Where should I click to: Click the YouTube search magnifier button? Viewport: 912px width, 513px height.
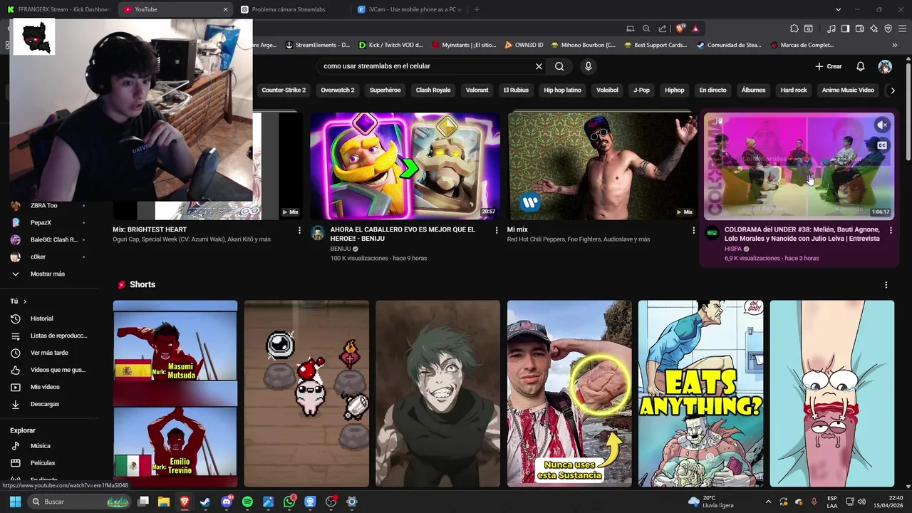pos(559,66)
